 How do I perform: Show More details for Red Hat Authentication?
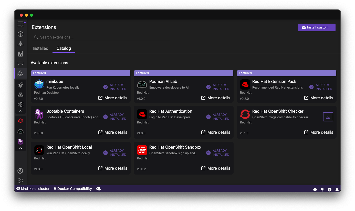point(216,132)
